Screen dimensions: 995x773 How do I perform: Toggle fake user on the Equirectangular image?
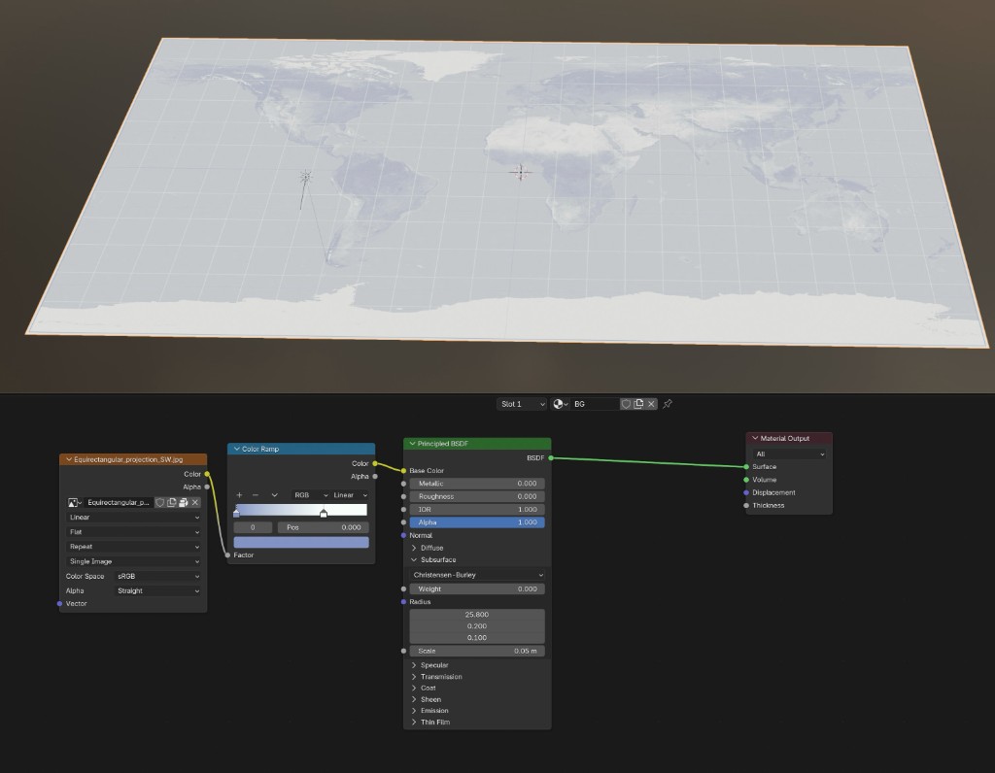pos(160,502)
